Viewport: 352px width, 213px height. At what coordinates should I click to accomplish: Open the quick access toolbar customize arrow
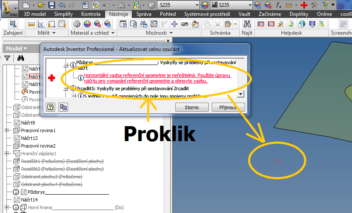click(x=333, y=5)
